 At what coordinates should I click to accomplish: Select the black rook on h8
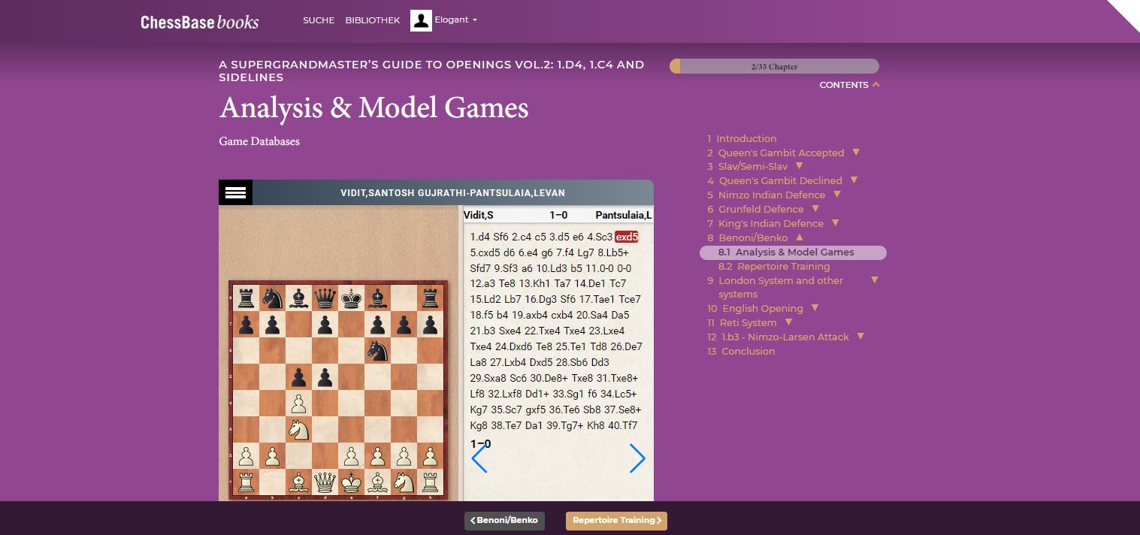coord(431,299)
